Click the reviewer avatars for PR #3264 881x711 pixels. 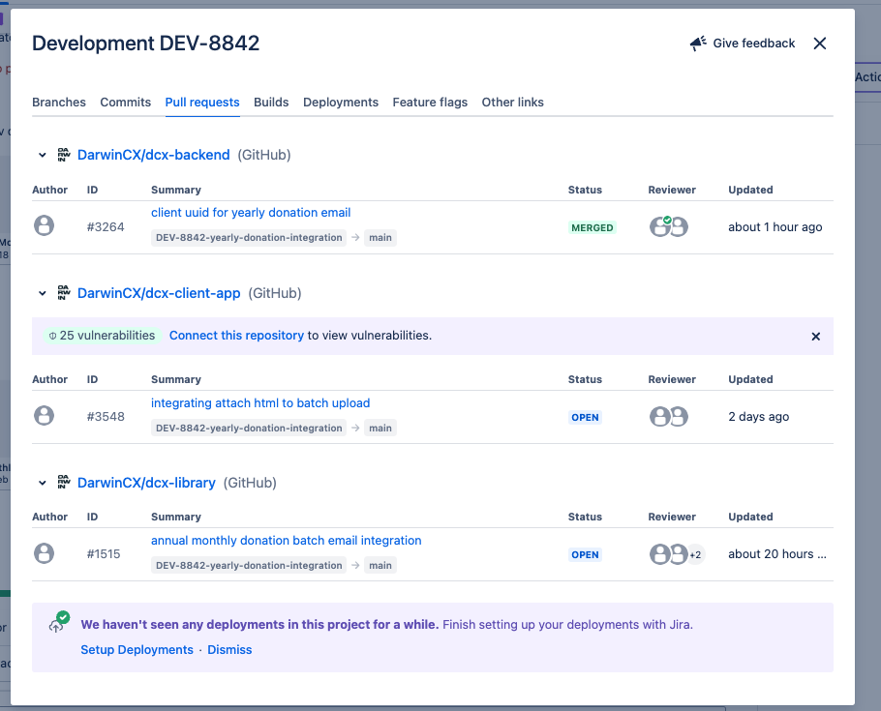669,226
